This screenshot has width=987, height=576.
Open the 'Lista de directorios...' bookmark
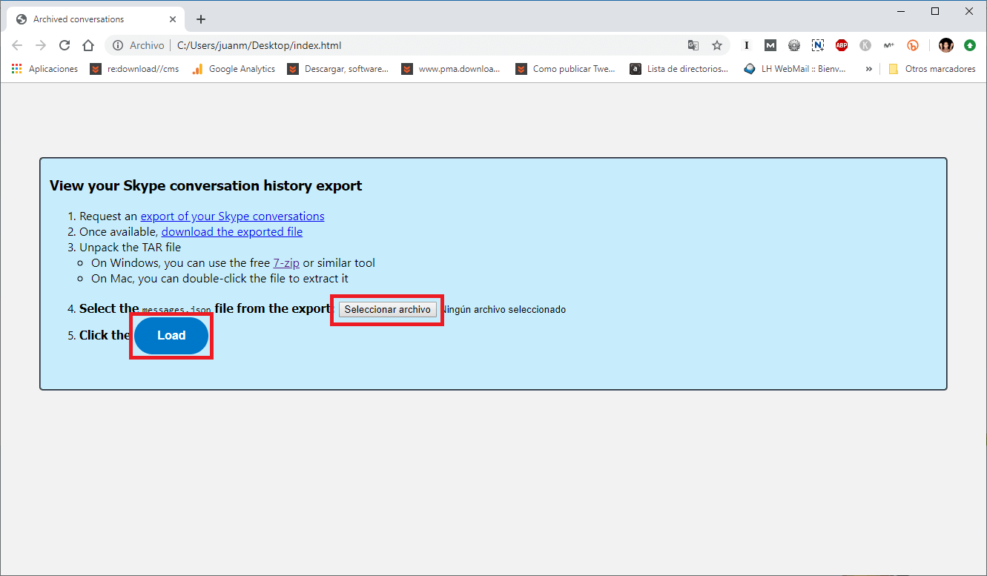tap(680, 69)
